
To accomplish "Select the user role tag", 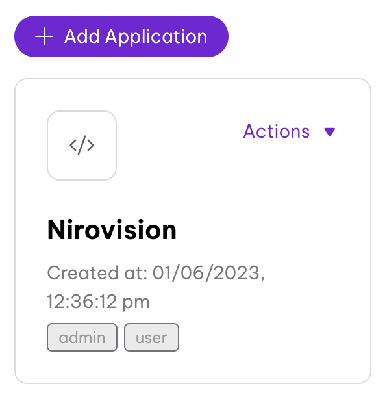I will tap(151, 337).
